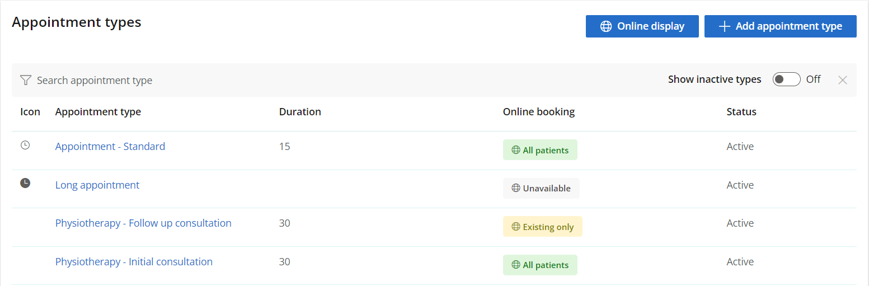This screenshot has width=869, height=286.
Task: Open Appointment - Standard link
Action: click(110, 147)
